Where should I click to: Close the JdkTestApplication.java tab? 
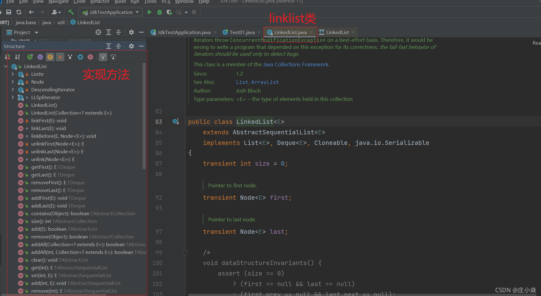click(x=215, y=32)
